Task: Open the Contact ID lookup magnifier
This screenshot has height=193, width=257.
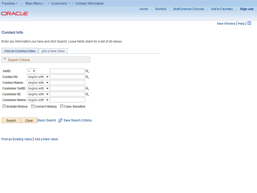Action: (x=87, y=77)
